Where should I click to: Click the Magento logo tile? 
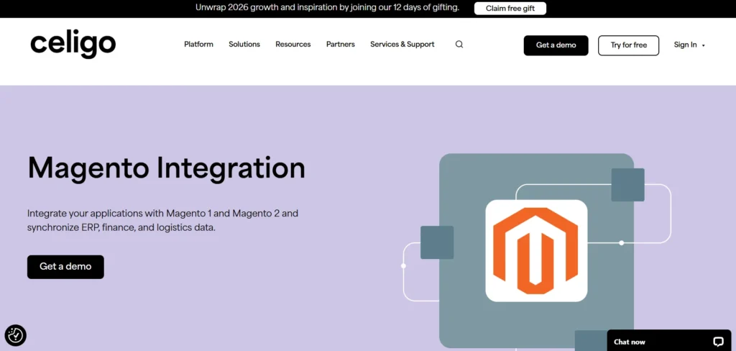pyautogui.click(x=536, y=250)
